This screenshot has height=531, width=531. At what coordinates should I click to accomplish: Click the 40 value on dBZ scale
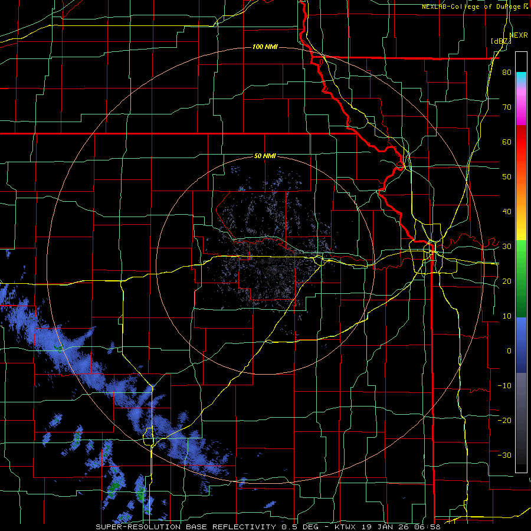click(x=507, y=212)
